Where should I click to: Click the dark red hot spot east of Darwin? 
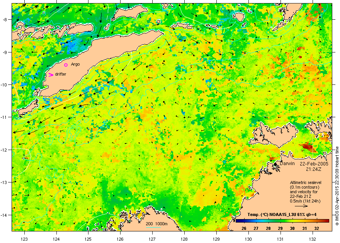pos(308,147)
